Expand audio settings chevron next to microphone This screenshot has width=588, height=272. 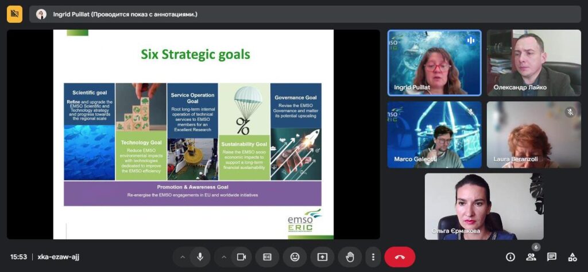coord(183,257)
